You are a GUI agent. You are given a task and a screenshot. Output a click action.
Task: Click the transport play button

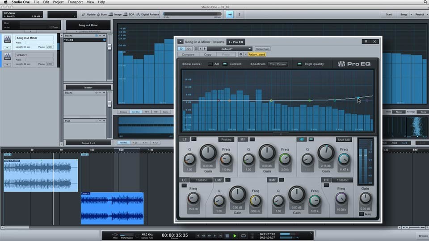[235, 236]
